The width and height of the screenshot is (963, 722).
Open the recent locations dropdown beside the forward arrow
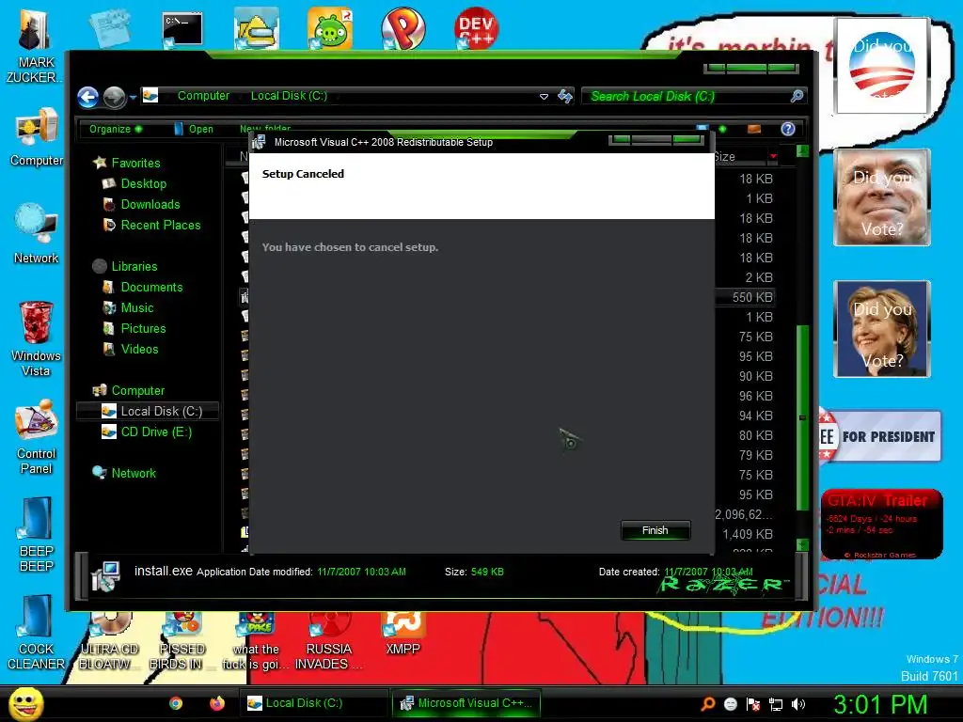click(x=133, y=97)
